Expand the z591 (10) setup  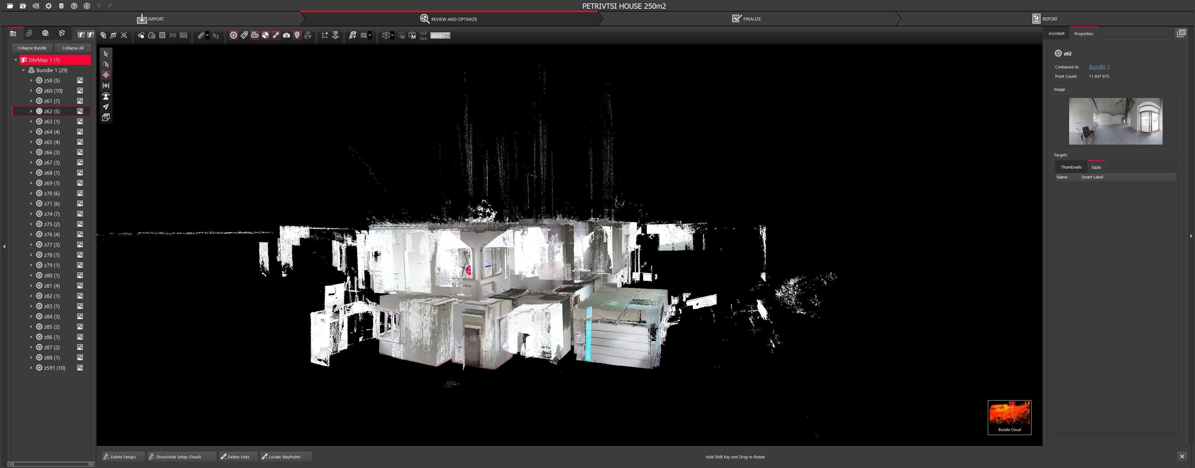(31, 368)
